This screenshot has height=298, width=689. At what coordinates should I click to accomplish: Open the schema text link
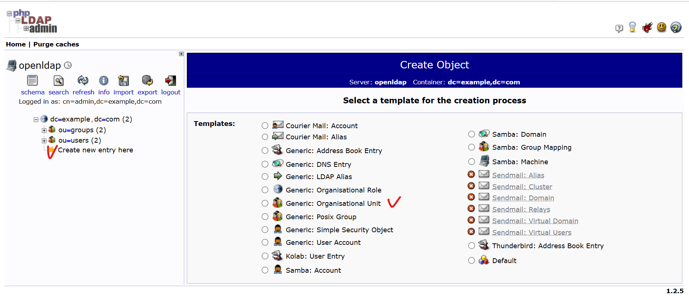(33, 92)
